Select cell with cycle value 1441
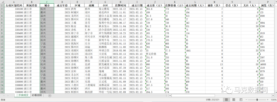This screenshot has height=102, width=277. [195, 50]
